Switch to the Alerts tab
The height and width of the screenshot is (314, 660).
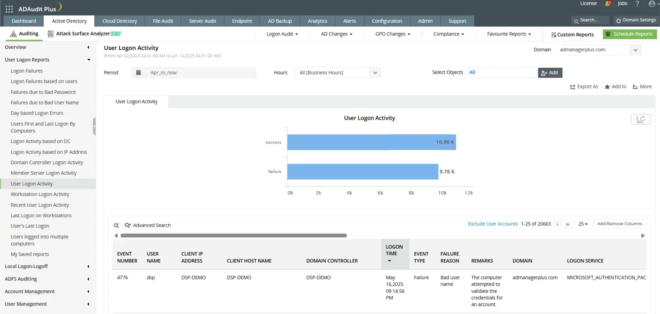(350, 21)
